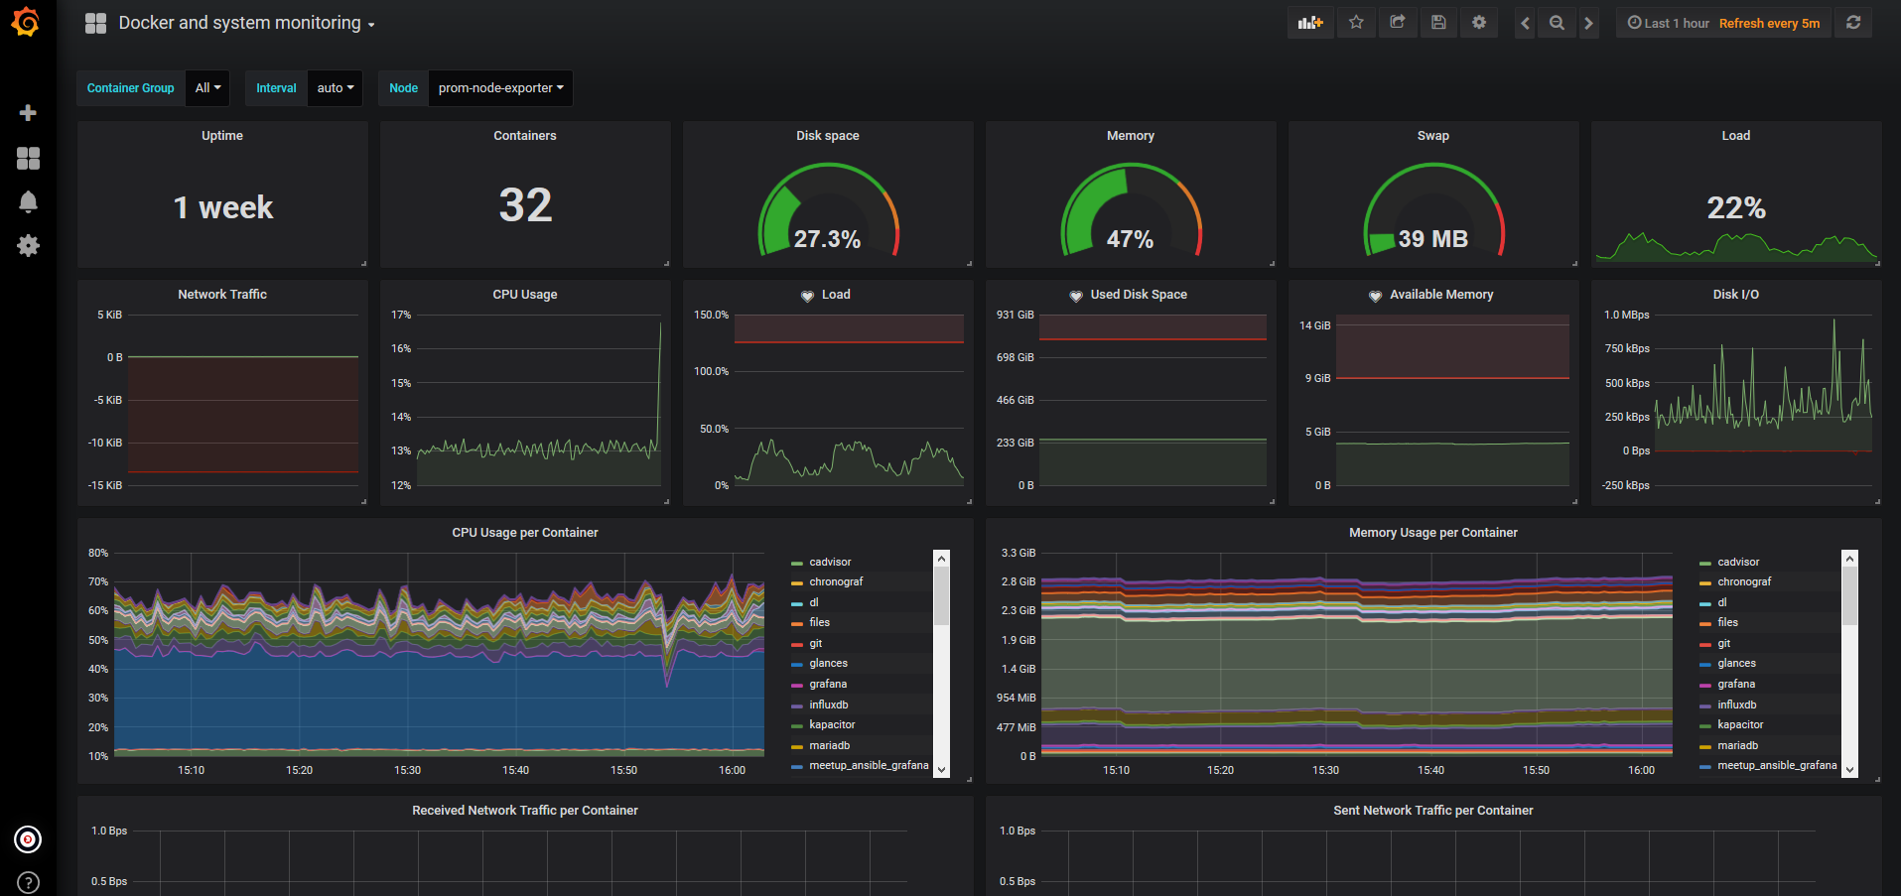Click the alert heart icon on Load panel

point(807,296)
